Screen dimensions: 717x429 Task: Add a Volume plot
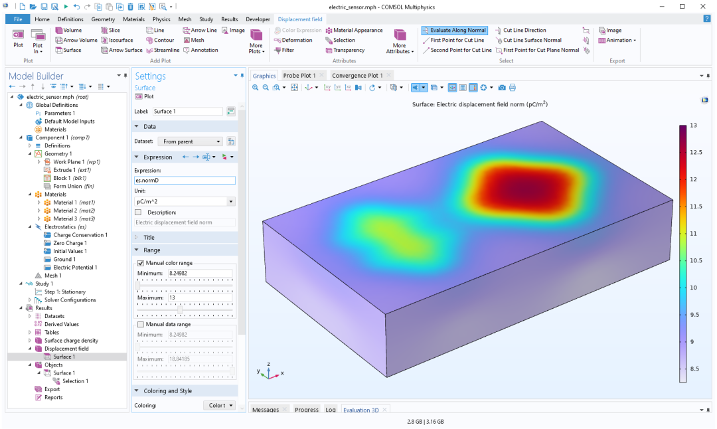[x=68, y=30]
